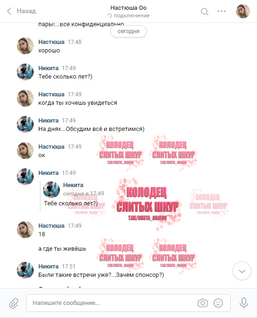Jump to latest with down-chevron button
Image resolution: width=257 pixels, height=318 pixels.
(x=242, y=271)
